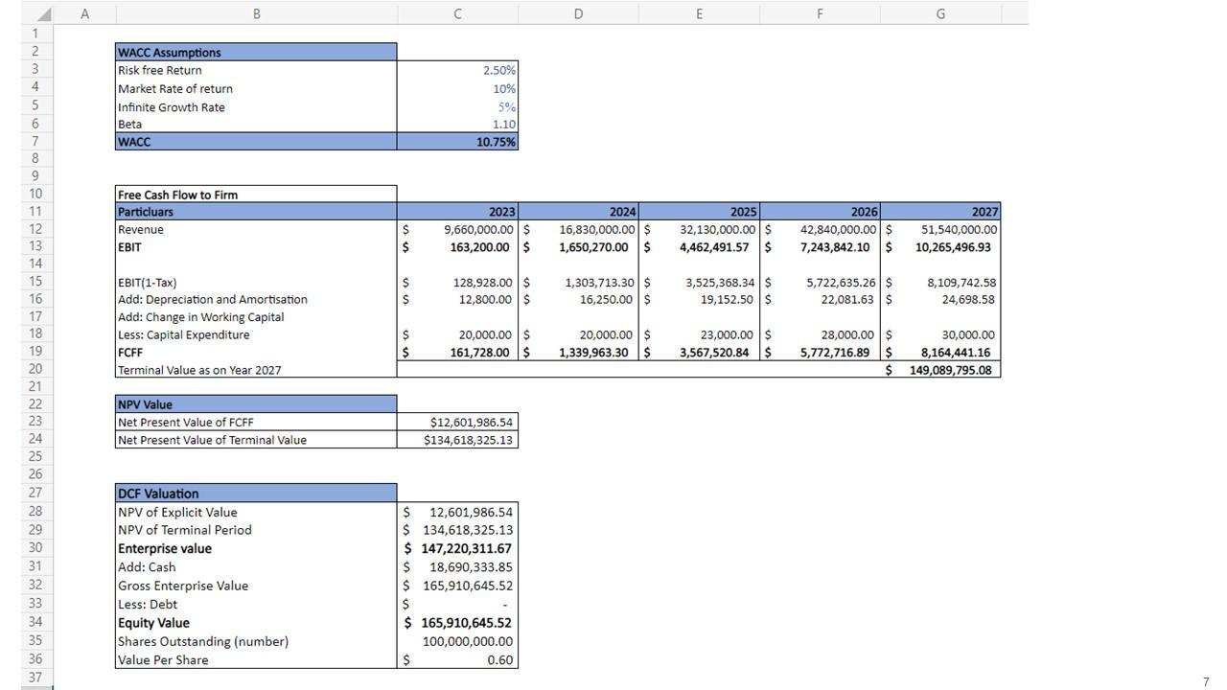Screen dimensions: 1227x690
Task: Select the Risk free Return 2.50% cell
Action: [x=457, y=70]
